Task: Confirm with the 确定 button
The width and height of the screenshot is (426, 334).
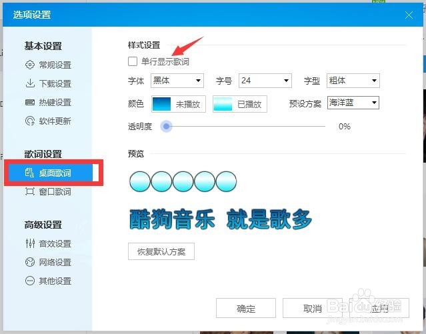Action: pos(246,308)
